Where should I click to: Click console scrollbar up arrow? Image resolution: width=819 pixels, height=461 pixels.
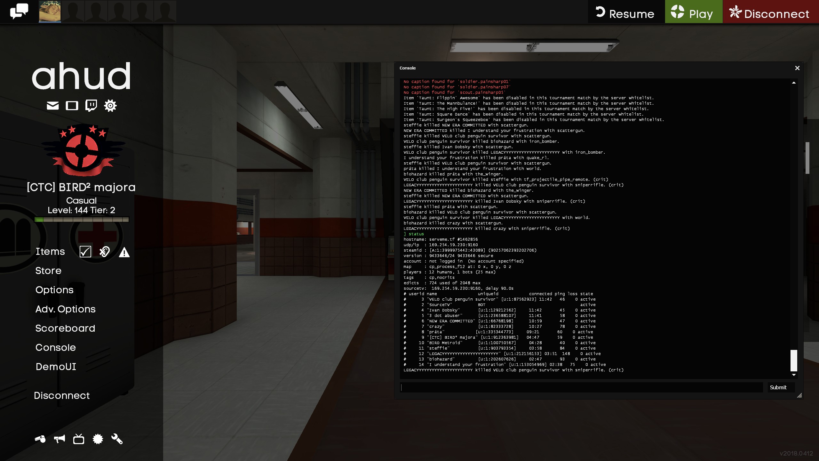tap(794, 83)
